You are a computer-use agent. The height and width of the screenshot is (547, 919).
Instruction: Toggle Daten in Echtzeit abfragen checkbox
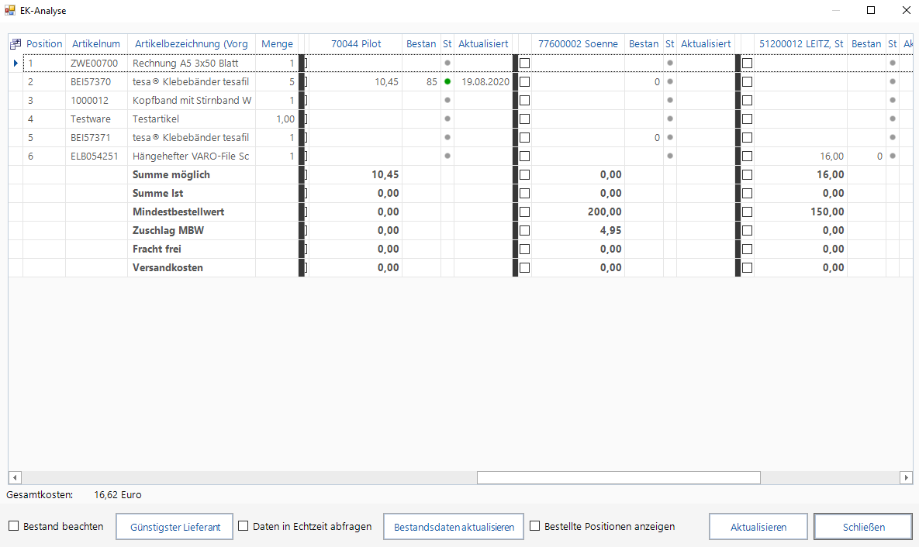pyautogui.click(x=244, y=526)
